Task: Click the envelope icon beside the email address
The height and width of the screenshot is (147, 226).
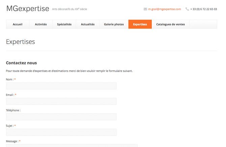Action: click(x=145, y=9)
